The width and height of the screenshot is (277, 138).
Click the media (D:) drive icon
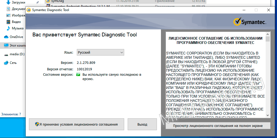6,54
